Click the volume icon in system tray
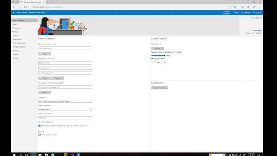This screenshot has width=277, height=156. (236, 155)
